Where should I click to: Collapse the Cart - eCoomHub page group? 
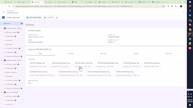point(2,92)
